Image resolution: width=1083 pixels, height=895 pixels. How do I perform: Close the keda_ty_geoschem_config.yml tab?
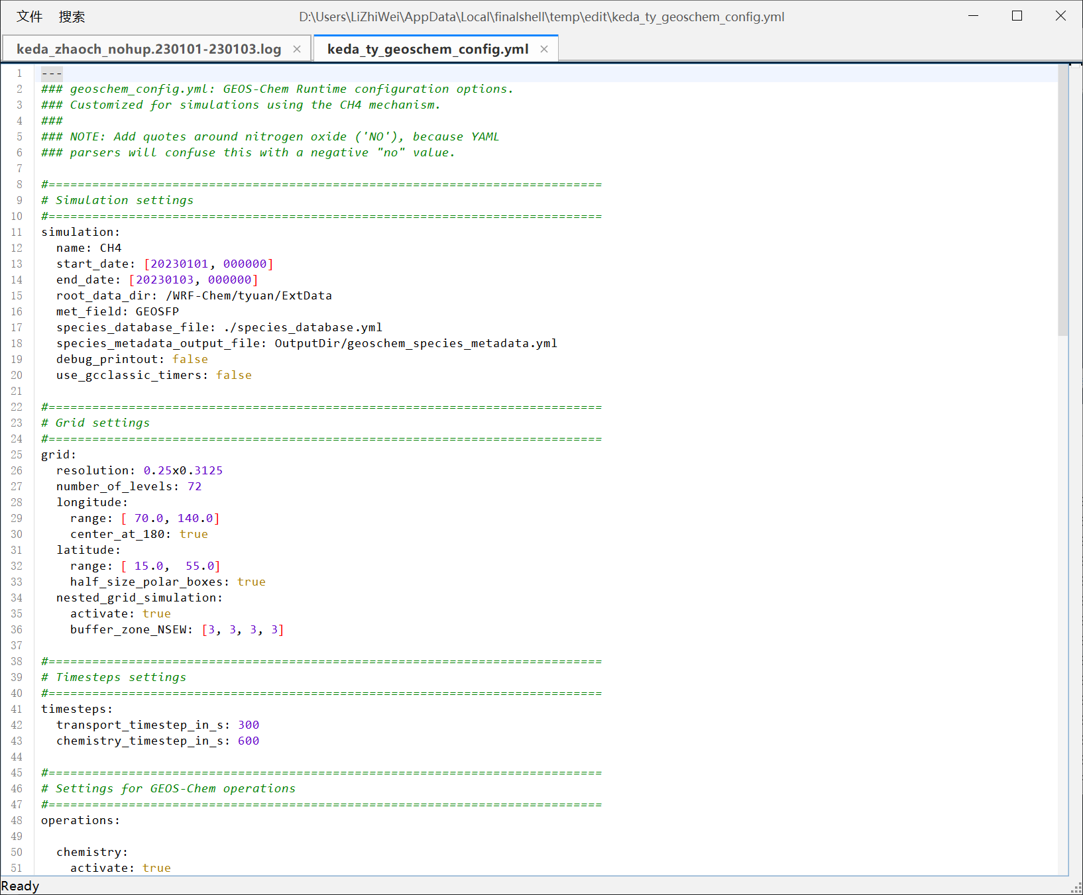click(543, 48)
